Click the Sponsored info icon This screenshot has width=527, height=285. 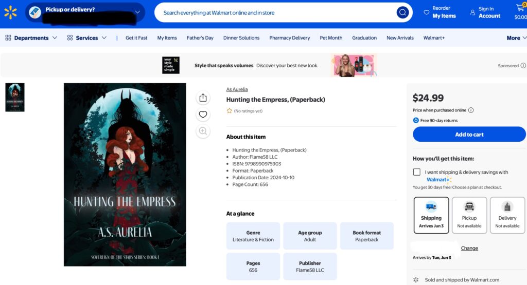[523, 65]
